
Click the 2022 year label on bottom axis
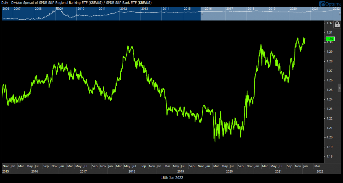(320, 171)
